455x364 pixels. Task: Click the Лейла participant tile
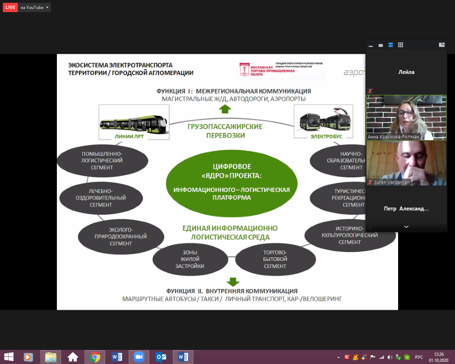click(x=406, y=72)
